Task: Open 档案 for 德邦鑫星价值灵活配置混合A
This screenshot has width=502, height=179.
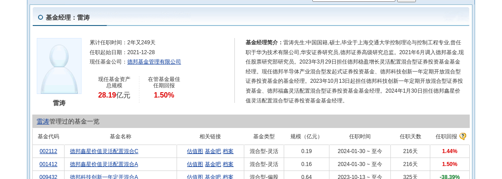Action: (228, 164)
